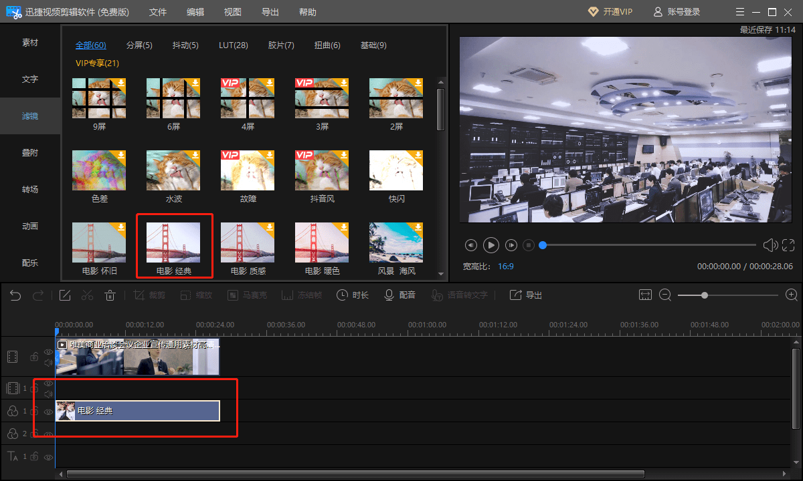Screen dimensions: 803x481
Task: Click the fullscreen preview icon
Action: coord(788,245)
